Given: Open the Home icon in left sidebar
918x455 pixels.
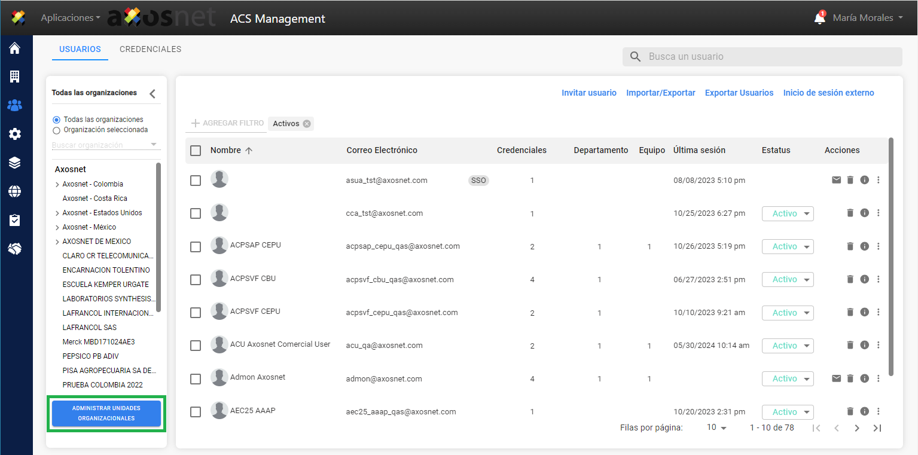Looking at the screenshot, I should (14, 48).
